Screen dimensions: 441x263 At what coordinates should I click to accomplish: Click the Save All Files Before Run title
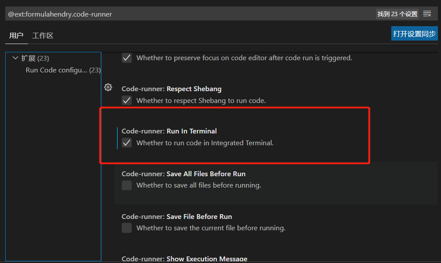click(x=183, y=174)
